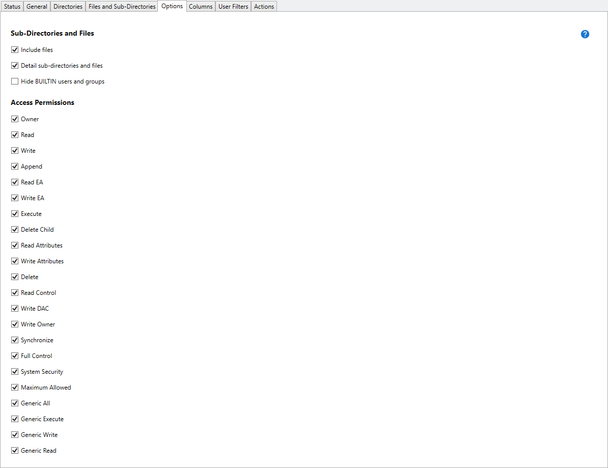608x468 pixels.
Task: Uncheck the Delete Child permission
Action: 15,230
